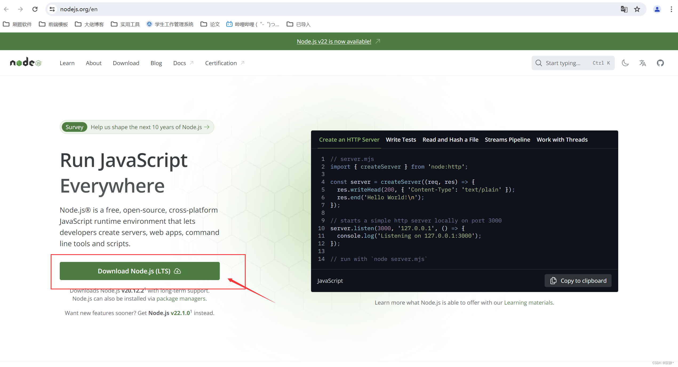Open the 刷题软件 bookmark folder
Image resolution: width=678 pixels, height=367 pixels.
tap(17, 24)
